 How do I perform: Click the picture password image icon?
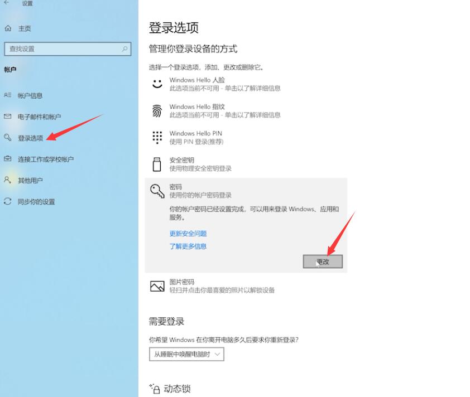point(157,286)
